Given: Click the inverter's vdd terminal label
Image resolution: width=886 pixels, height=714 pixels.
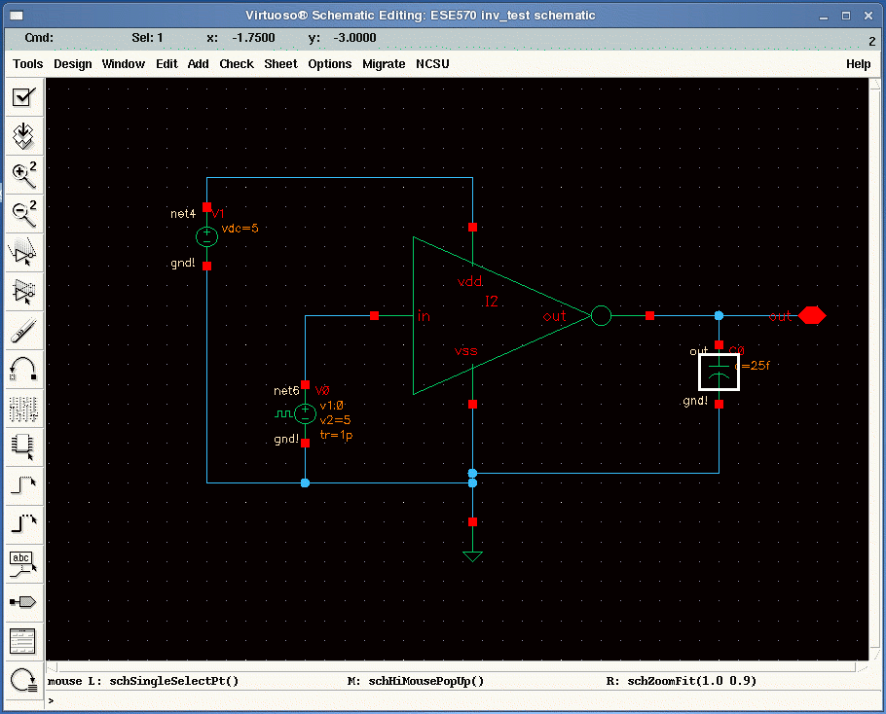Looking at the screenshot, I should pos(469,281).
